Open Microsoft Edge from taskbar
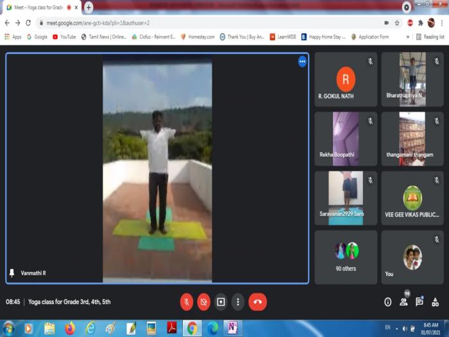Viewport: 449px width, 337px height. tap(212, 329)
